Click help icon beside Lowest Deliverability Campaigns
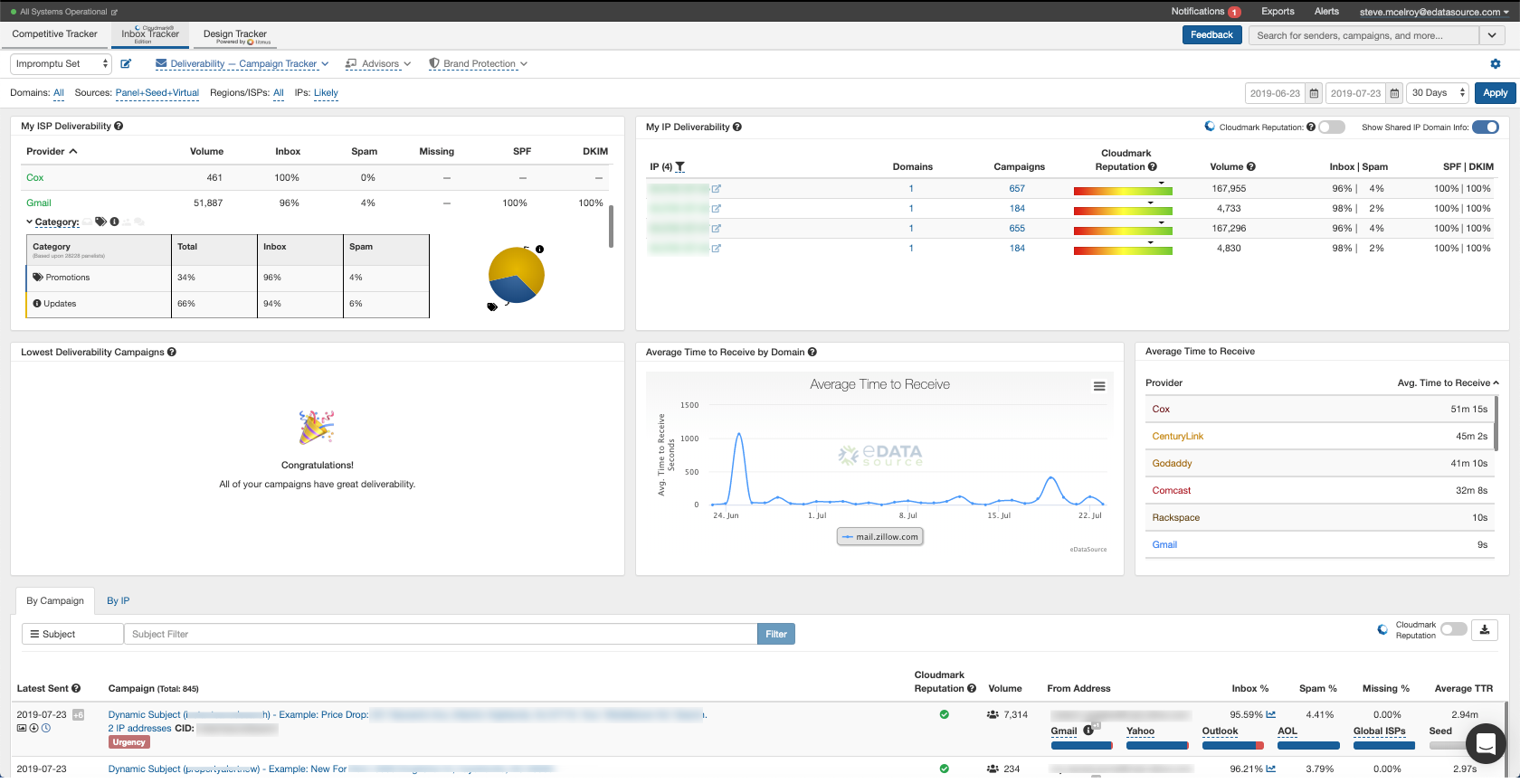1520x783 pixels. 172,353
